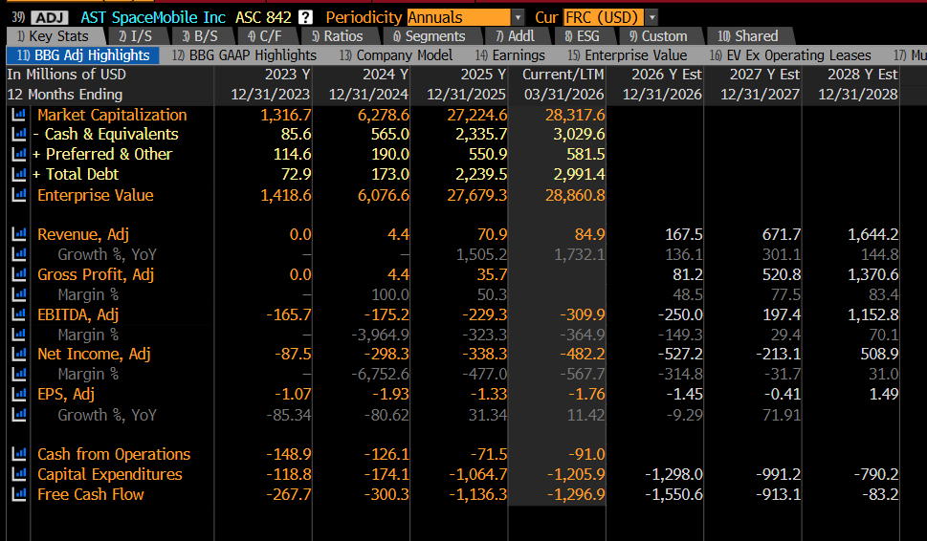
Task: Click the Enterprise Value row label
Action: [x=95, y=195]
